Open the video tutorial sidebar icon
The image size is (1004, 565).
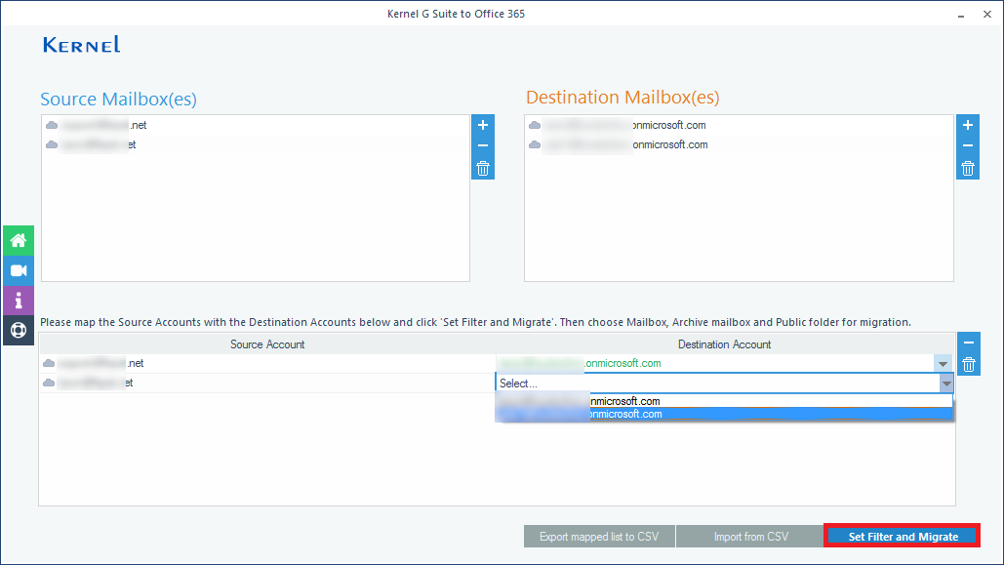pos(18,270)
